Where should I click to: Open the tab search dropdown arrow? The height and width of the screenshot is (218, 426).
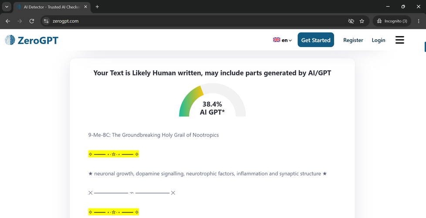(x=7, y=7)
